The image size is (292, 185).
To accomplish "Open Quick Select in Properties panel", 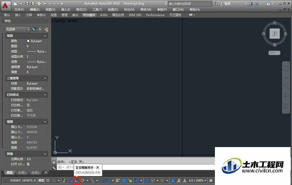I will click(46, 29).
